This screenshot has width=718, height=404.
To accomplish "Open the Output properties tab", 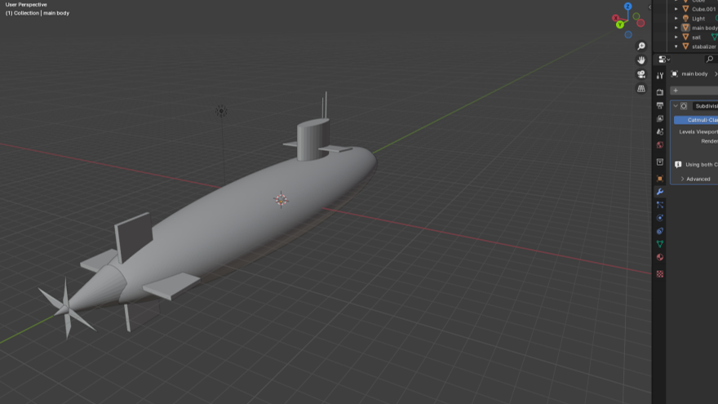I will coord(660,105).
